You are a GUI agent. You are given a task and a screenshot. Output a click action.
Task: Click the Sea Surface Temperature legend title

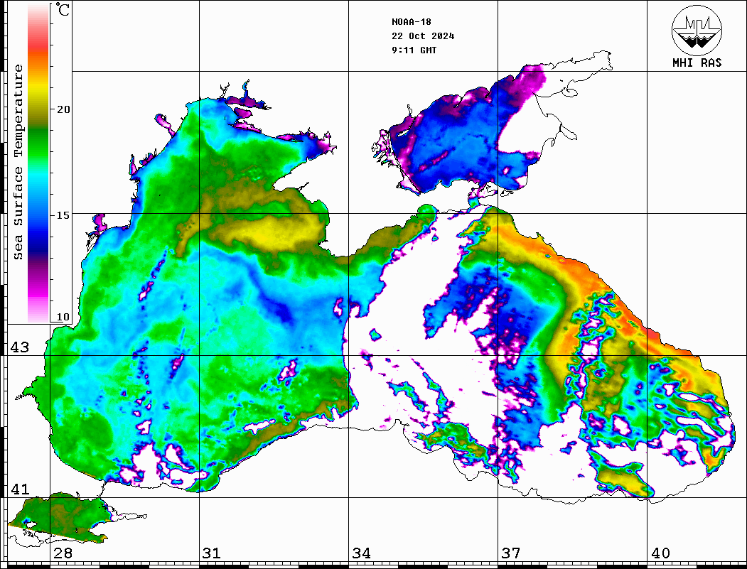[18, 162]
